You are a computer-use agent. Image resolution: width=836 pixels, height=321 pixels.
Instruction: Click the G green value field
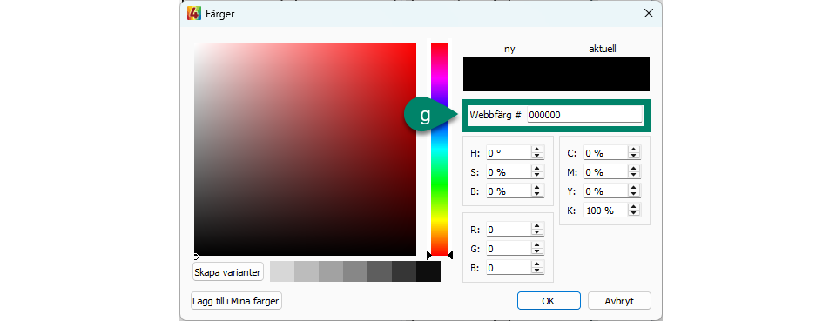pos(509,249)
